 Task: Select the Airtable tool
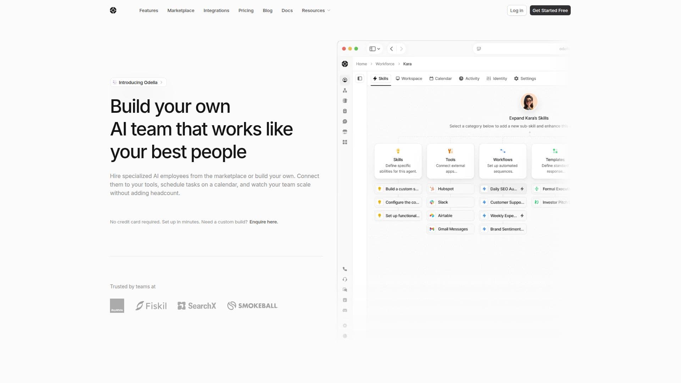tap(450, 216)
